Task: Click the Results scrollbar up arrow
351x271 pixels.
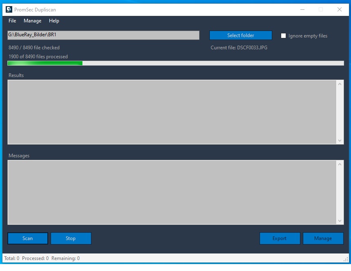Action: pyautogui.click(x=340, y=84)
